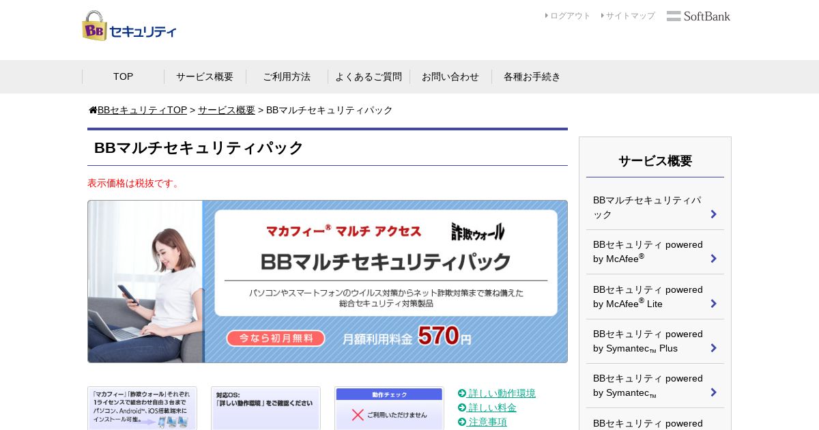Click arrow icon beside ログアウト
The image size is (819, 430).
pos(547,15)
